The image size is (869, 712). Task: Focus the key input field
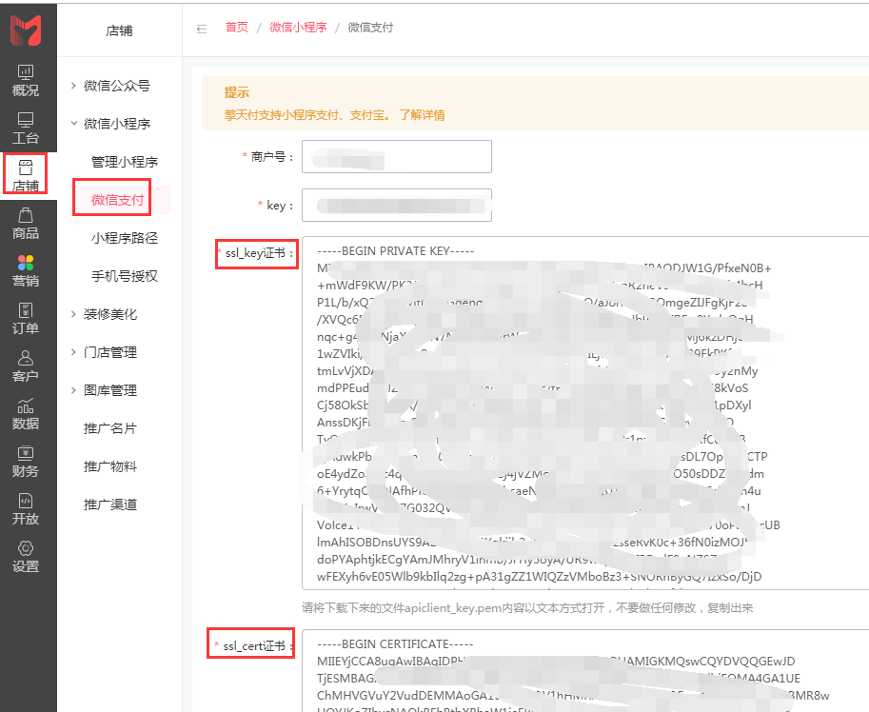click(396, 205)
